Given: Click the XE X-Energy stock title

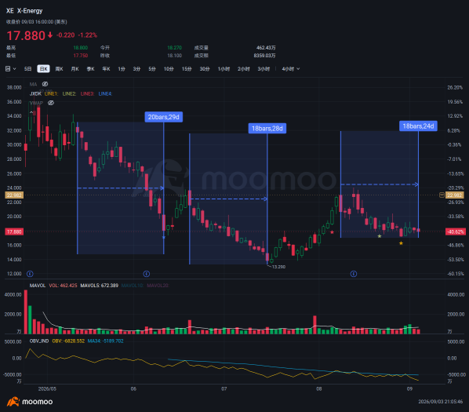Looking at the screenshot, I should tap(24, 11).
